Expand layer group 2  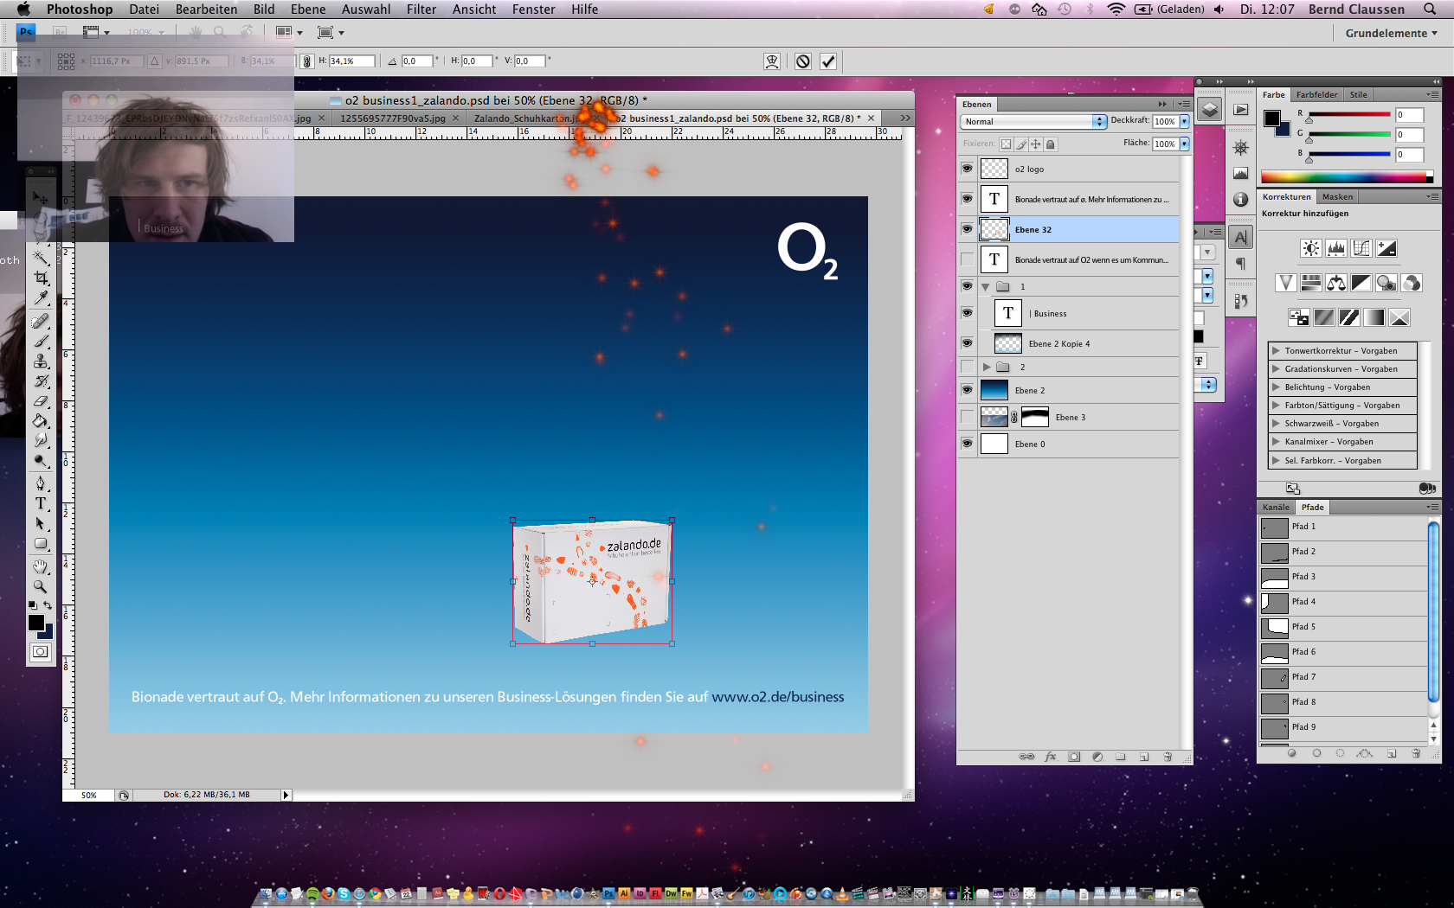pyautogui.click(x=986, y=367)
